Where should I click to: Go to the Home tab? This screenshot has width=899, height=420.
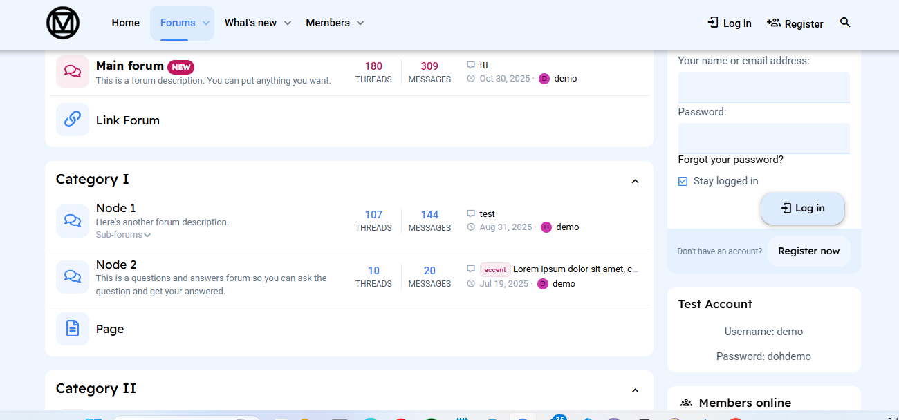click(x=125, y=23)
